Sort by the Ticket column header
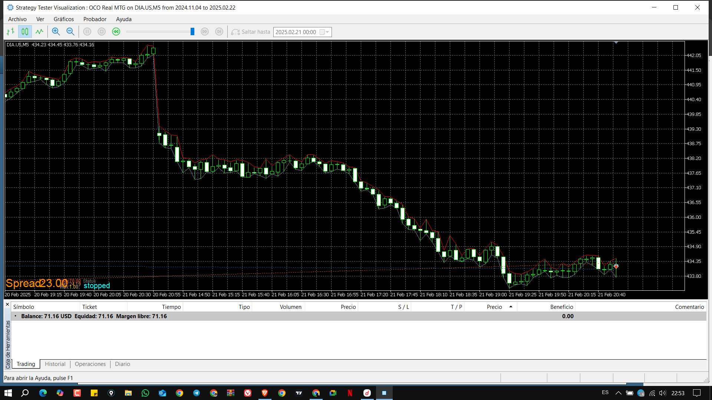The width and height of the screenshot is (712, 400). point(103,307)
